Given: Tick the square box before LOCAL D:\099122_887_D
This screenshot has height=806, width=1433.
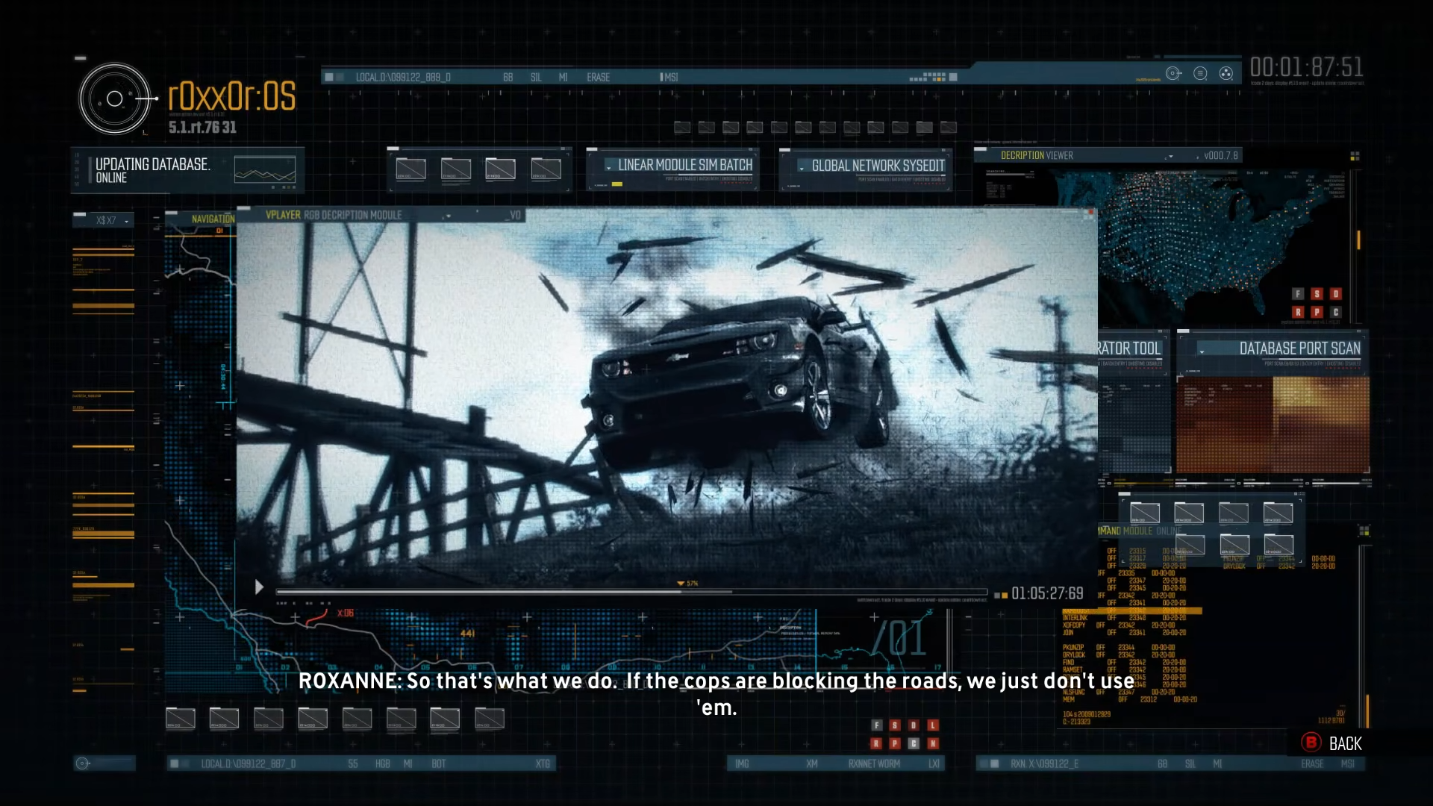Looking at the screenshot, I should point(174,763).
